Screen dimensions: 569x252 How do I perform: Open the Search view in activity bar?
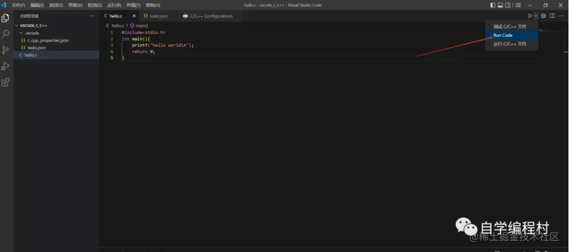(6, 34)
